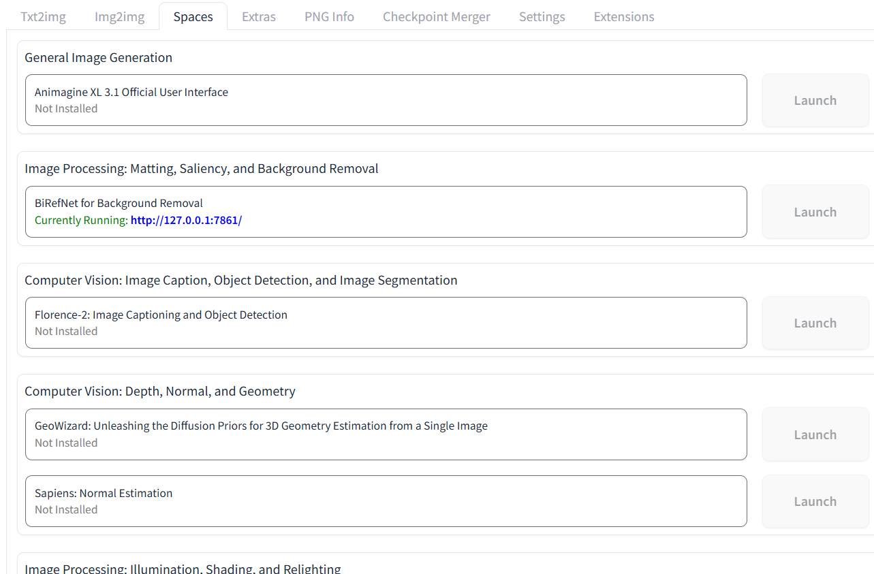The image size is (874, 574).
Task: Launch Animagine XL 3.1 space
Action: [815, 100]
